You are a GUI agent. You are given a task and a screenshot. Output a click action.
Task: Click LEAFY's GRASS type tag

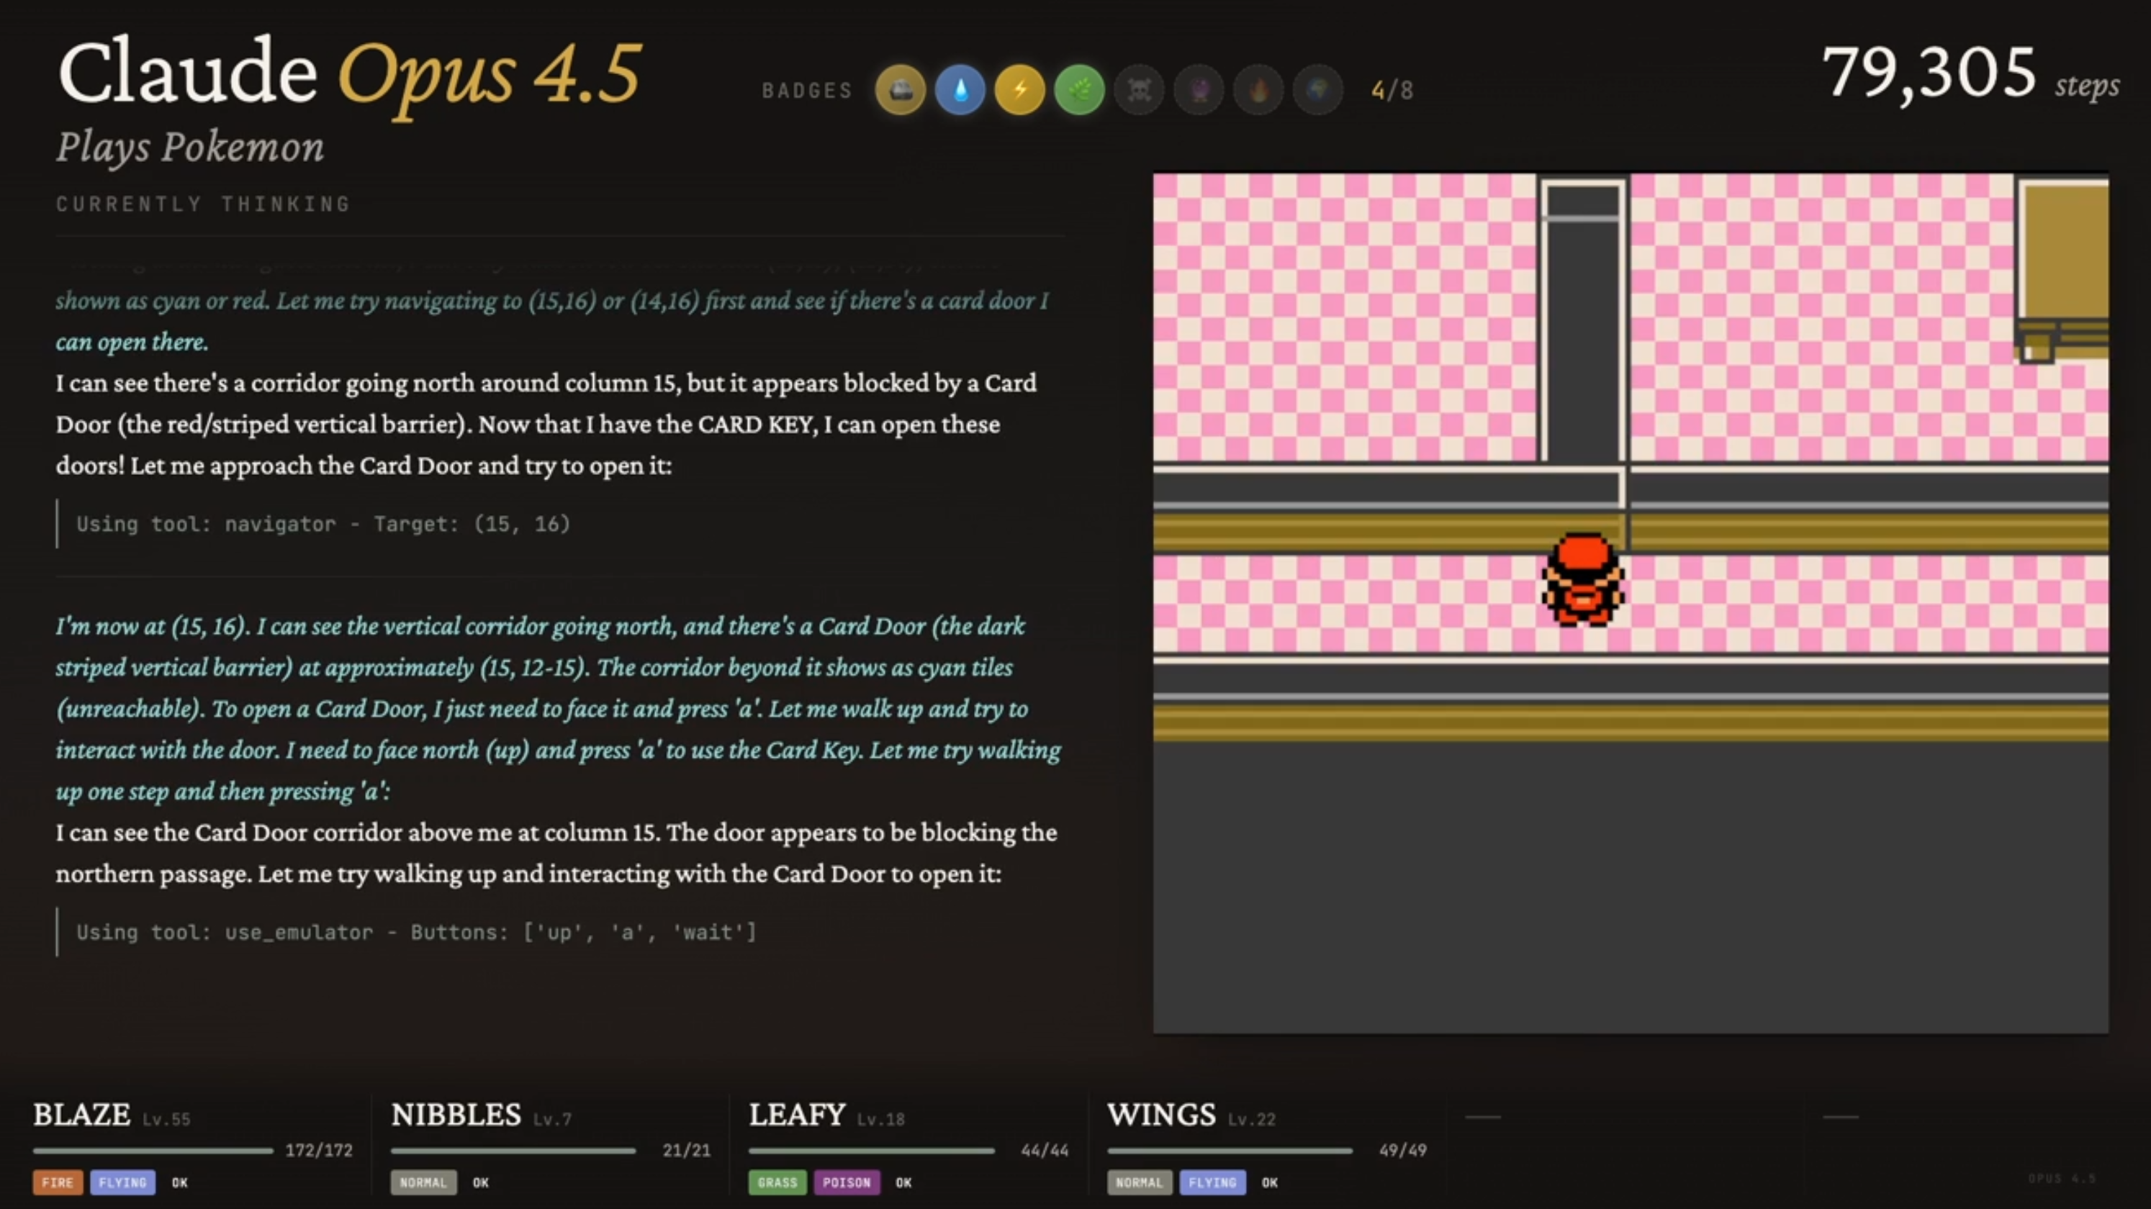click(777, 1182)
